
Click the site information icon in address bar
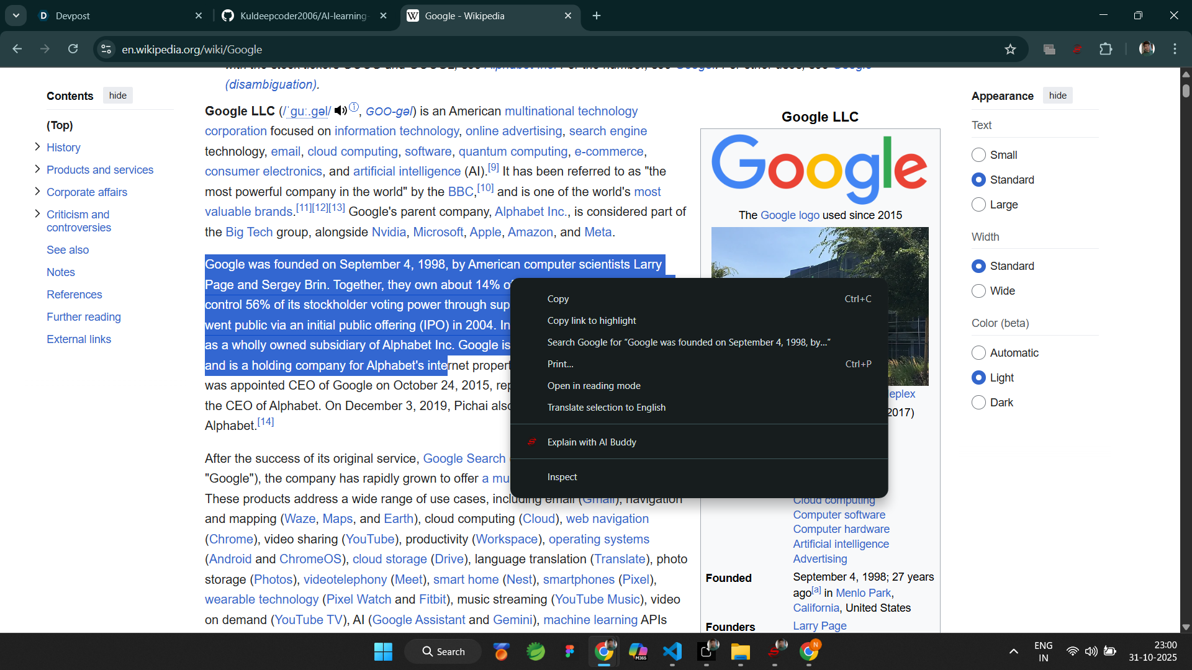pyautogui.click(x=106, y=49)
